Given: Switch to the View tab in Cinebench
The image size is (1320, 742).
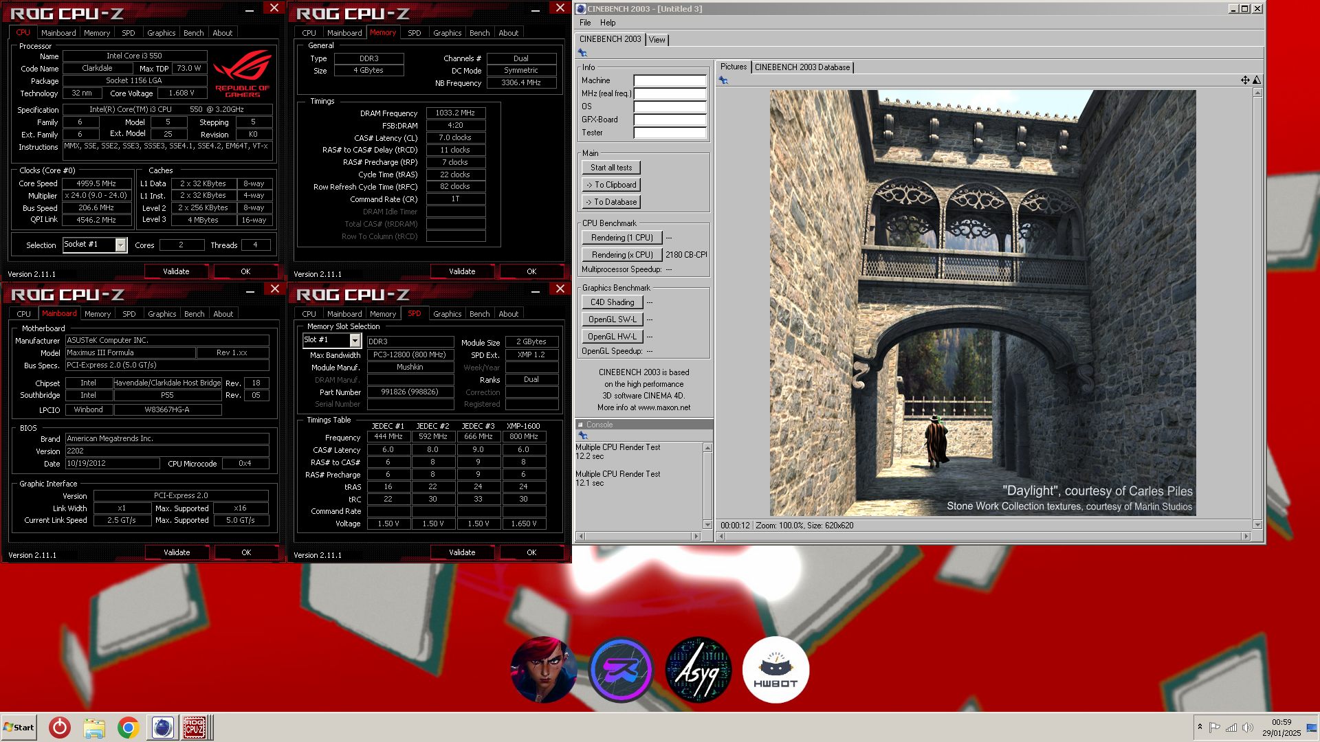Looking at the screenshot, I should (x=657, y=40).
